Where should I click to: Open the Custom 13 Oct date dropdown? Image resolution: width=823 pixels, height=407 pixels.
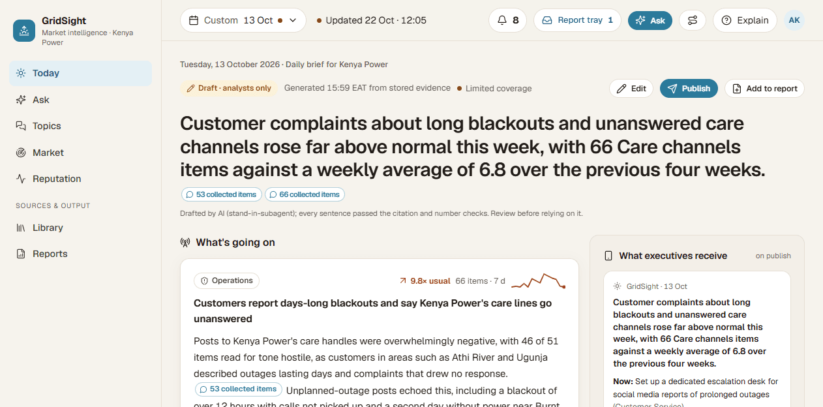(x=243, y=20)
